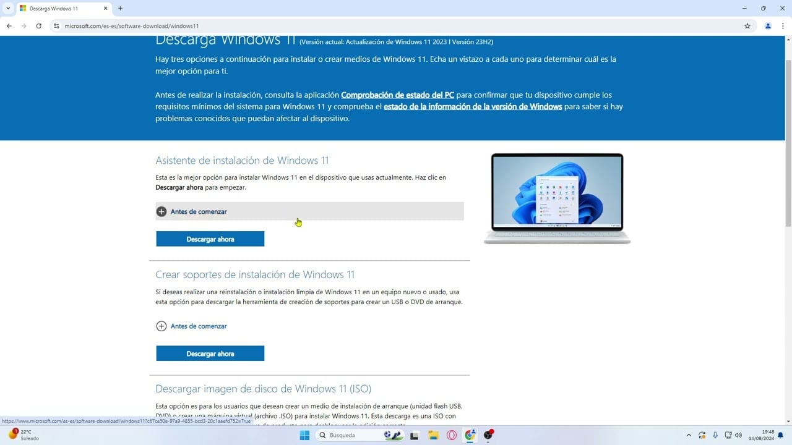Click Descargar imagen de disco de Windows 11 (ISO) heading
Viewport: 792px width, 445px height.
click(x=264, y=389)
